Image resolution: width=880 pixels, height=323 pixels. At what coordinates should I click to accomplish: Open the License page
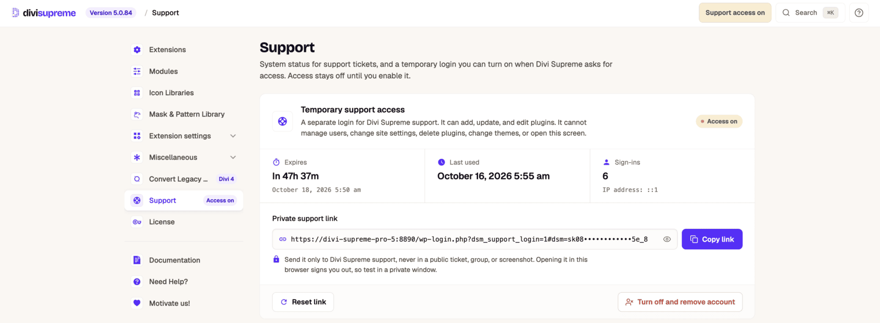click(x=184, y=222)
